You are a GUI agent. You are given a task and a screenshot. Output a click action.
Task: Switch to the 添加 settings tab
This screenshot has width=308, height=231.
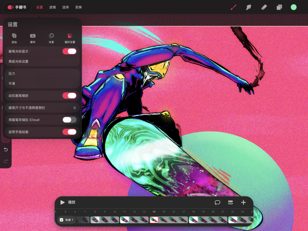(x=14, y=38)
